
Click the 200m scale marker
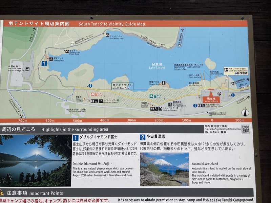click(x=159, y=120)
